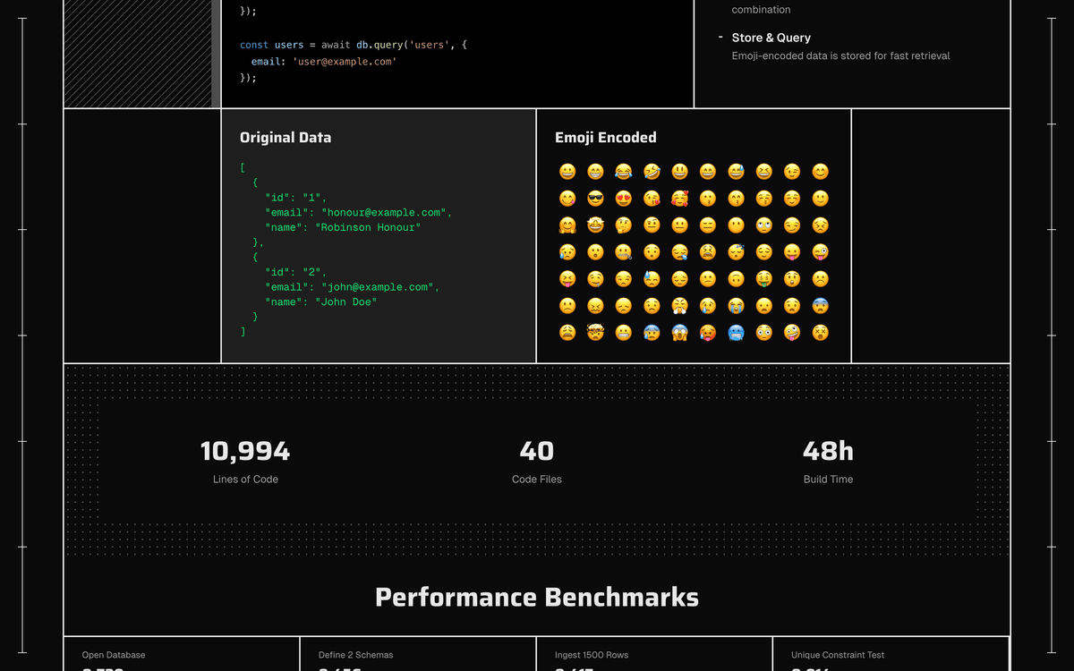
Task: Select the money-mouth face emoji
Action: tap(763, 279)
